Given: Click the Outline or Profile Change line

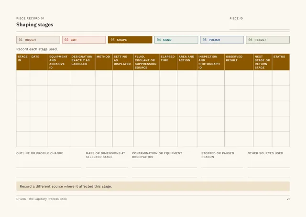Looking at the screenshot, I should 49,164.
